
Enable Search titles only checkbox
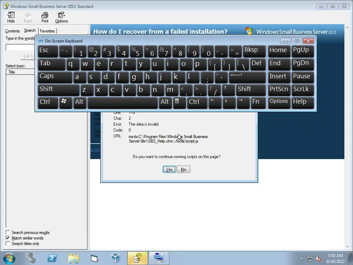point(8,244)
